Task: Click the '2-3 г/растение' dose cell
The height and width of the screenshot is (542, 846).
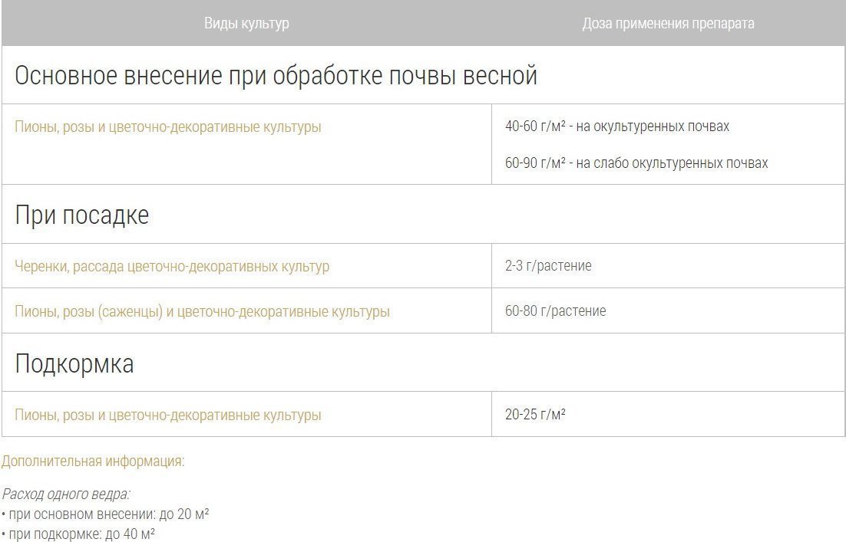Action: pyautogui.click(x=548, y=266)
